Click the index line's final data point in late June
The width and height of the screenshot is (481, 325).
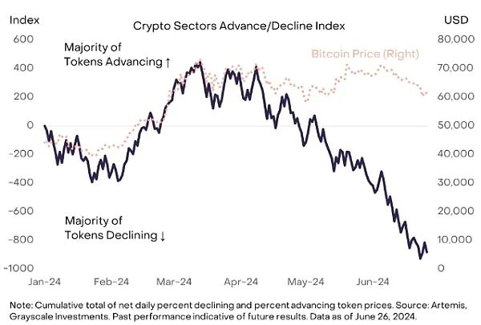427,252
